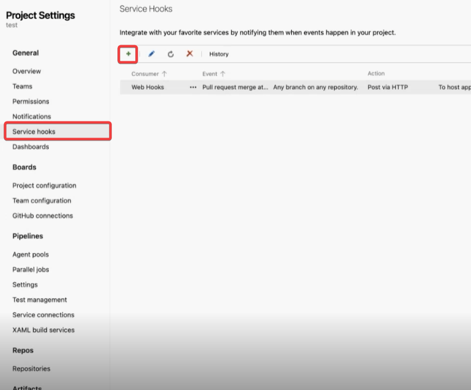Image resolution: width=471 pixels, height=390 pixels.
Task: Click the green plus create subscription icon
Action: pos(128,54)
